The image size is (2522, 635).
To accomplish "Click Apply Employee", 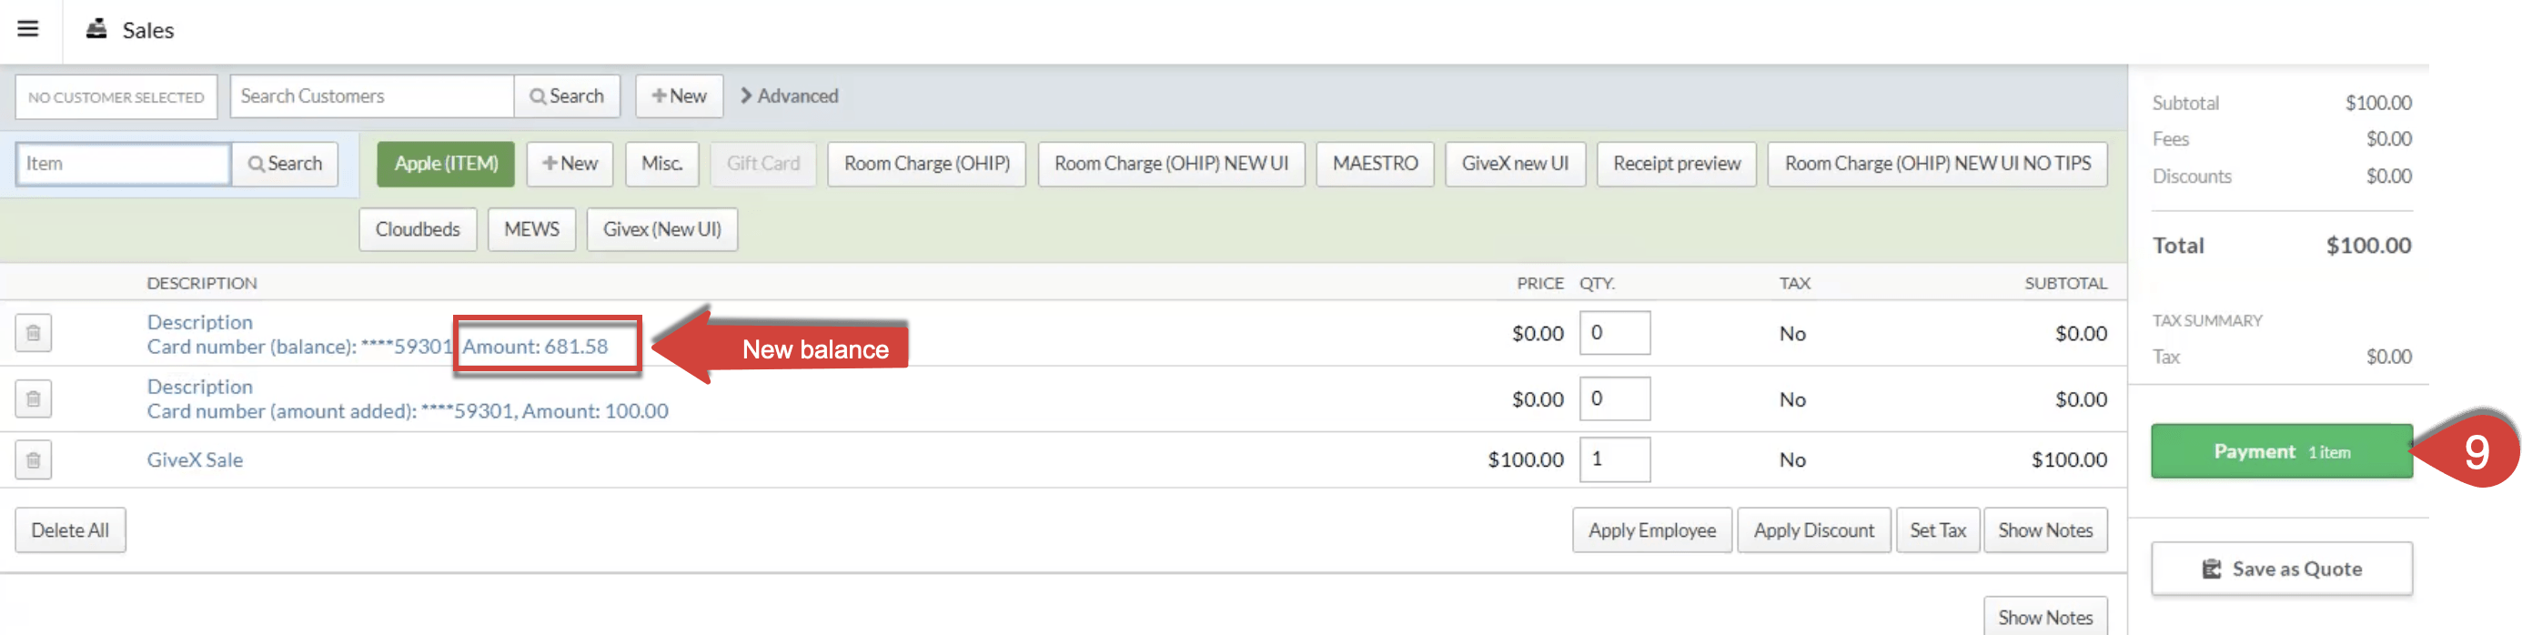I will [x=1651, y=530].
